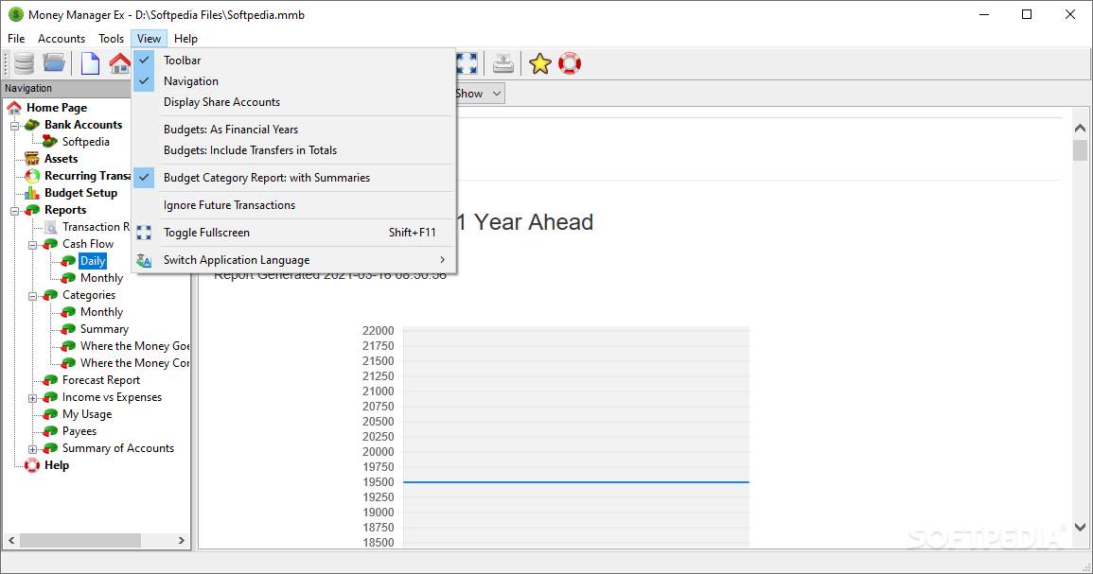Click the report scrollbar down arrow
The height and width of the screenshot is (574, 1093).
click(x=1080, y=528)
